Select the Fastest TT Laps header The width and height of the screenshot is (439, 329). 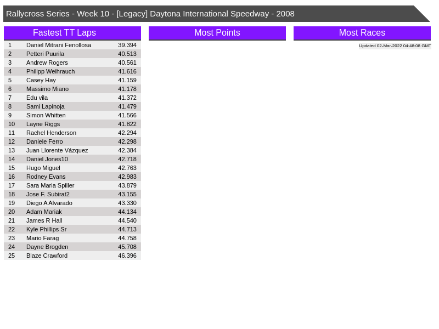coord(72,33)
